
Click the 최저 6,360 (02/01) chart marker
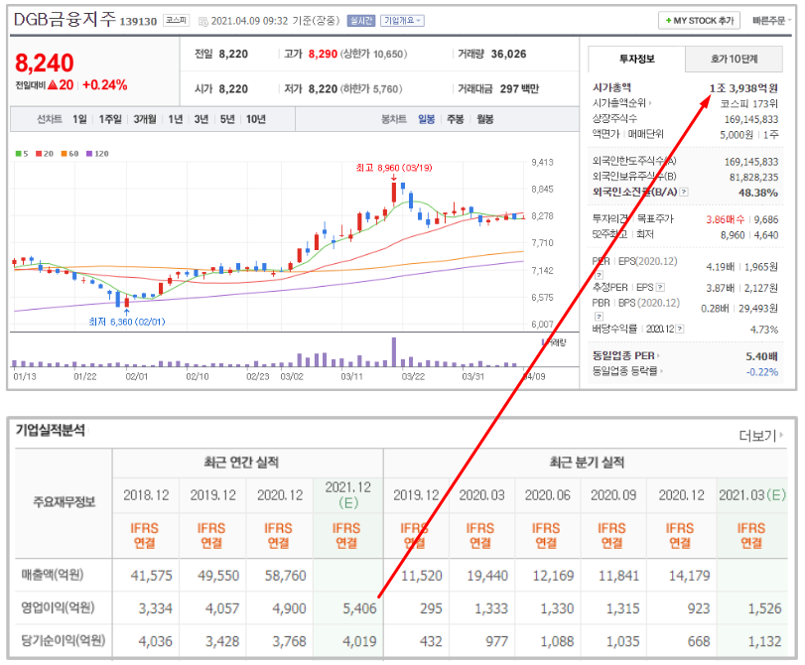pyautogui.click(x=127, y=322)
